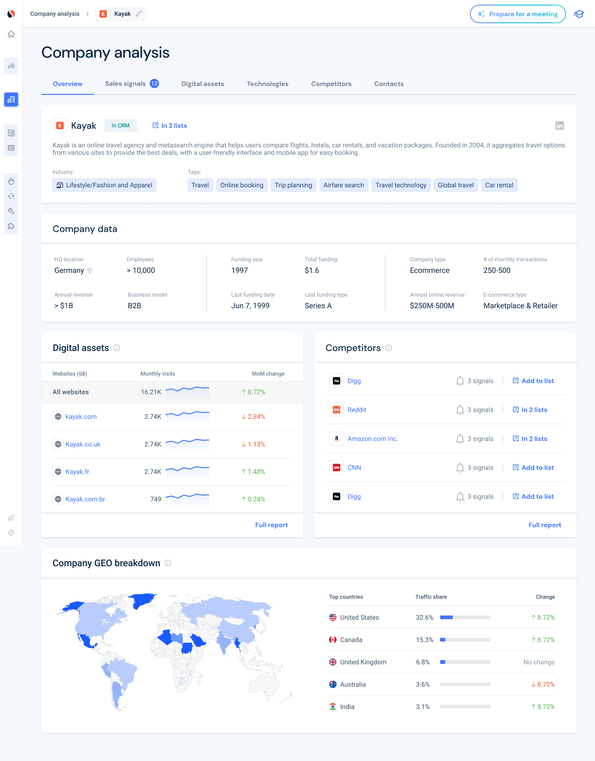Image resolution: width=595 pixels, height=761 pixels.
Task: Open the In 2 lists link for Kayak
Action: 170,126
